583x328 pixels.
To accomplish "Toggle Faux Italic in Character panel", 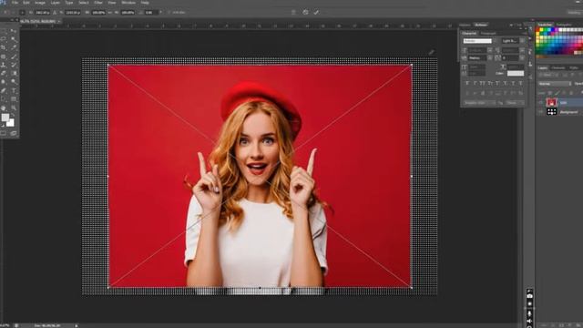I will [x=475, y=83].
